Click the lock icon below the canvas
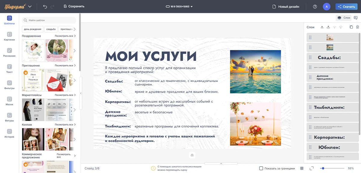 click(x=192, y=155)
